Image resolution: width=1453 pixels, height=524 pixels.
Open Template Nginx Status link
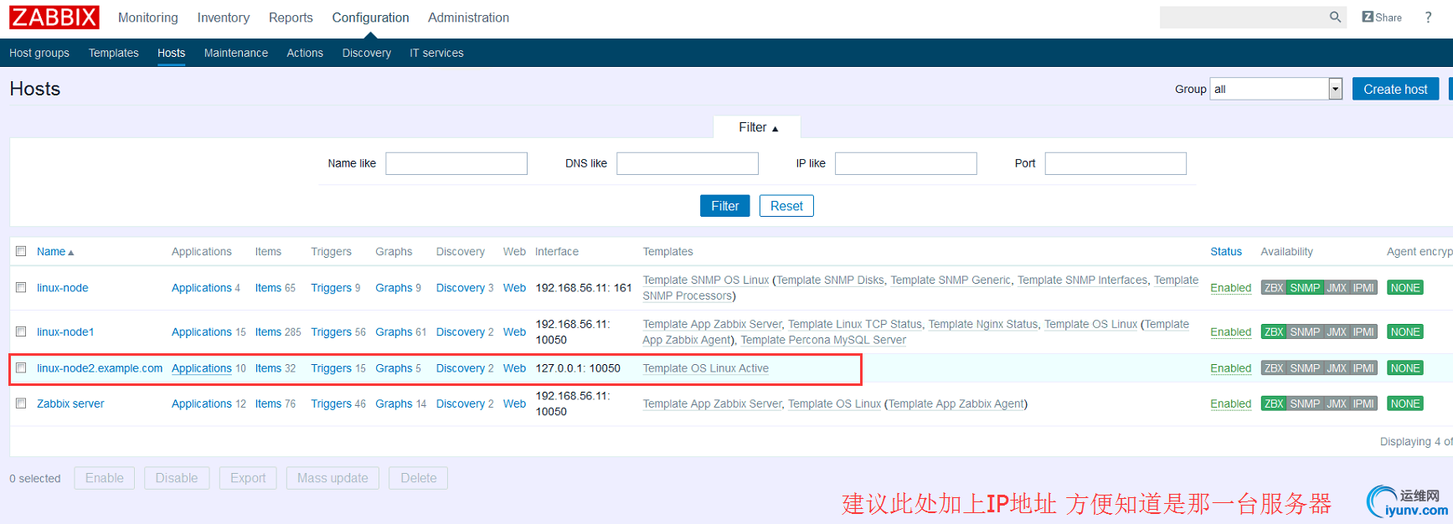point(983,324)
